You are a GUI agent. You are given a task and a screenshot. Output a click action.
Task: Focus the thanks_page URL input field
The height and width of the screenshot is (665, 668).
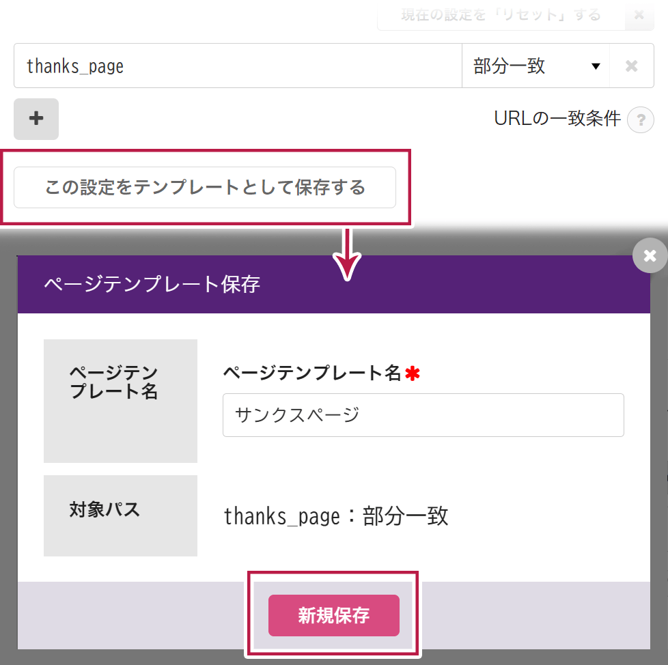(238, 66)
